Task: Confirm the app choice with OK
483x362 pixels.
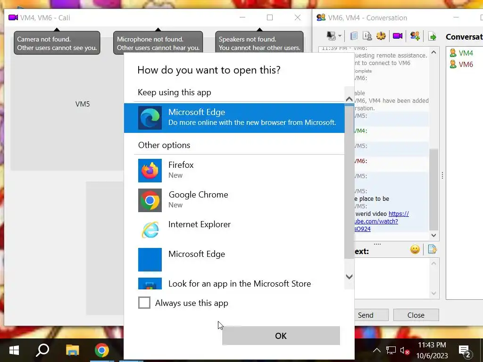Action: [x=281, y=336]
